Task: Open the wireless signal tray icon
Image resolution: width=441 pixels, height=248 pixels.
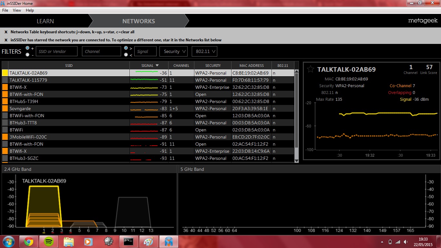Action: click(398, 242)
